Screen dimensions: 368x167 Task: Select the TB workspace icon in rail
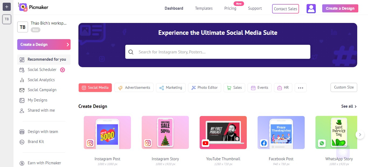(7, 19)
